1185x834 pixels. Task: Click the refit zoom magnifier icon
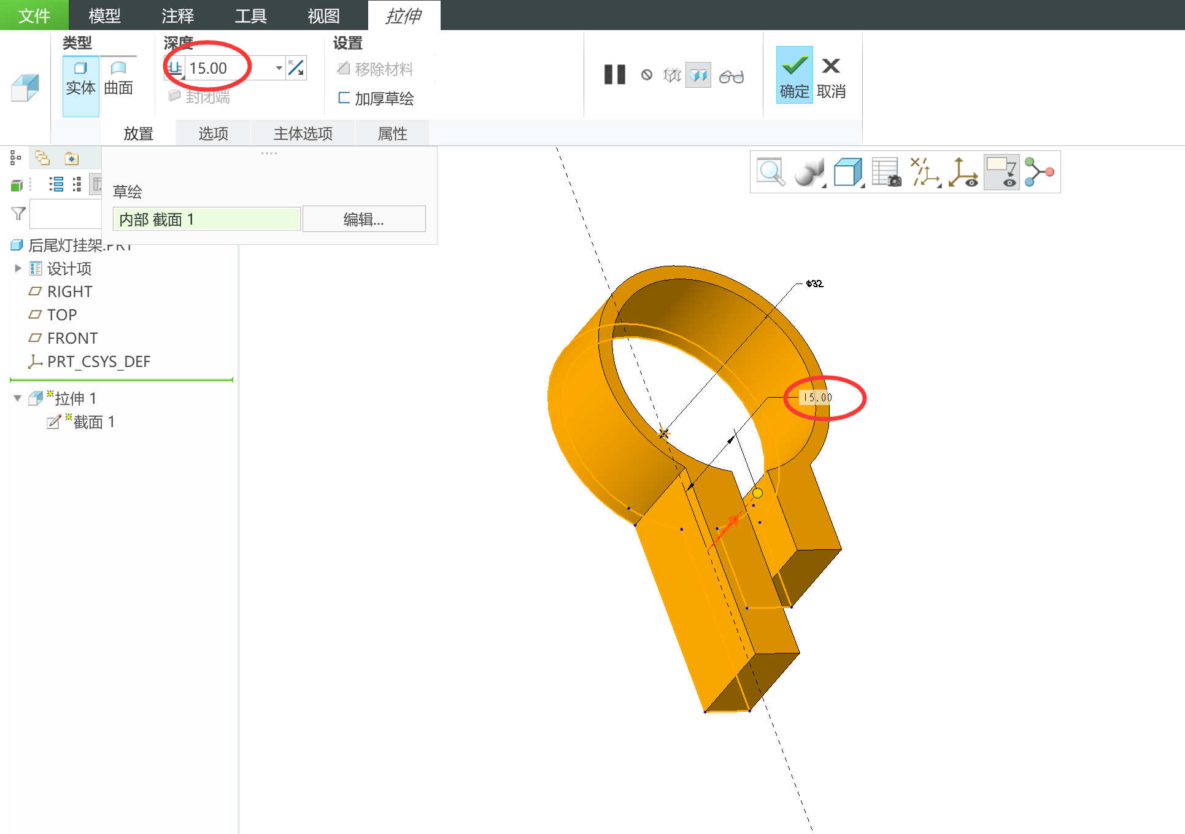click(770, 172)
